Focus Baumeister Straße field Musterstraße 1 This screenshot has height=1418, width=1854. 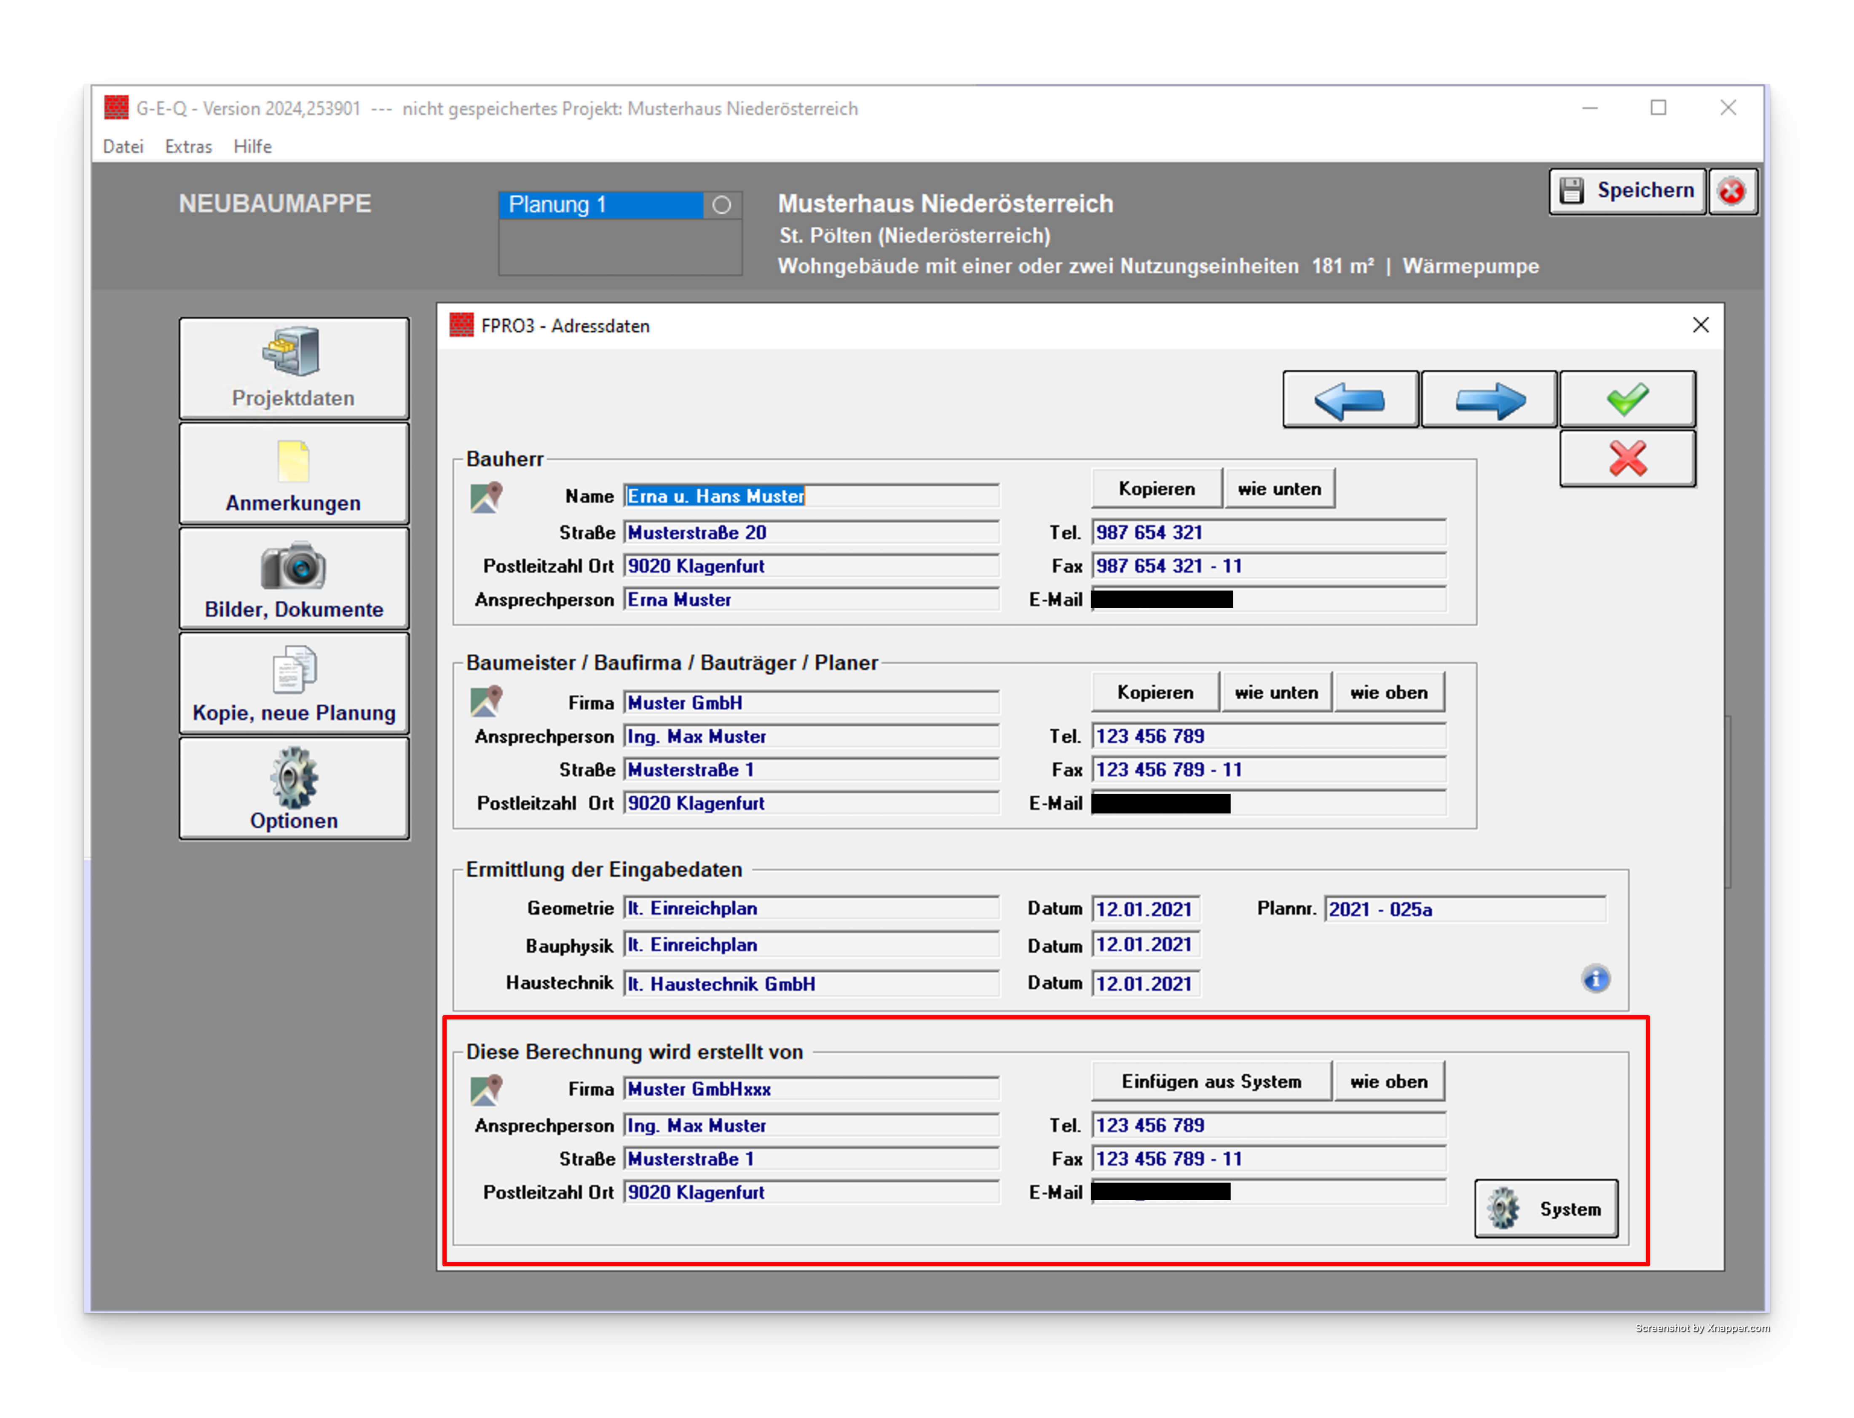(x=812, y=770)
